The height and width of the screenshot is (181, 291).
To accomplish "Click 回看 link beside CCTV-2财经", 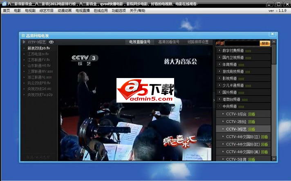I will click(252, 122).
